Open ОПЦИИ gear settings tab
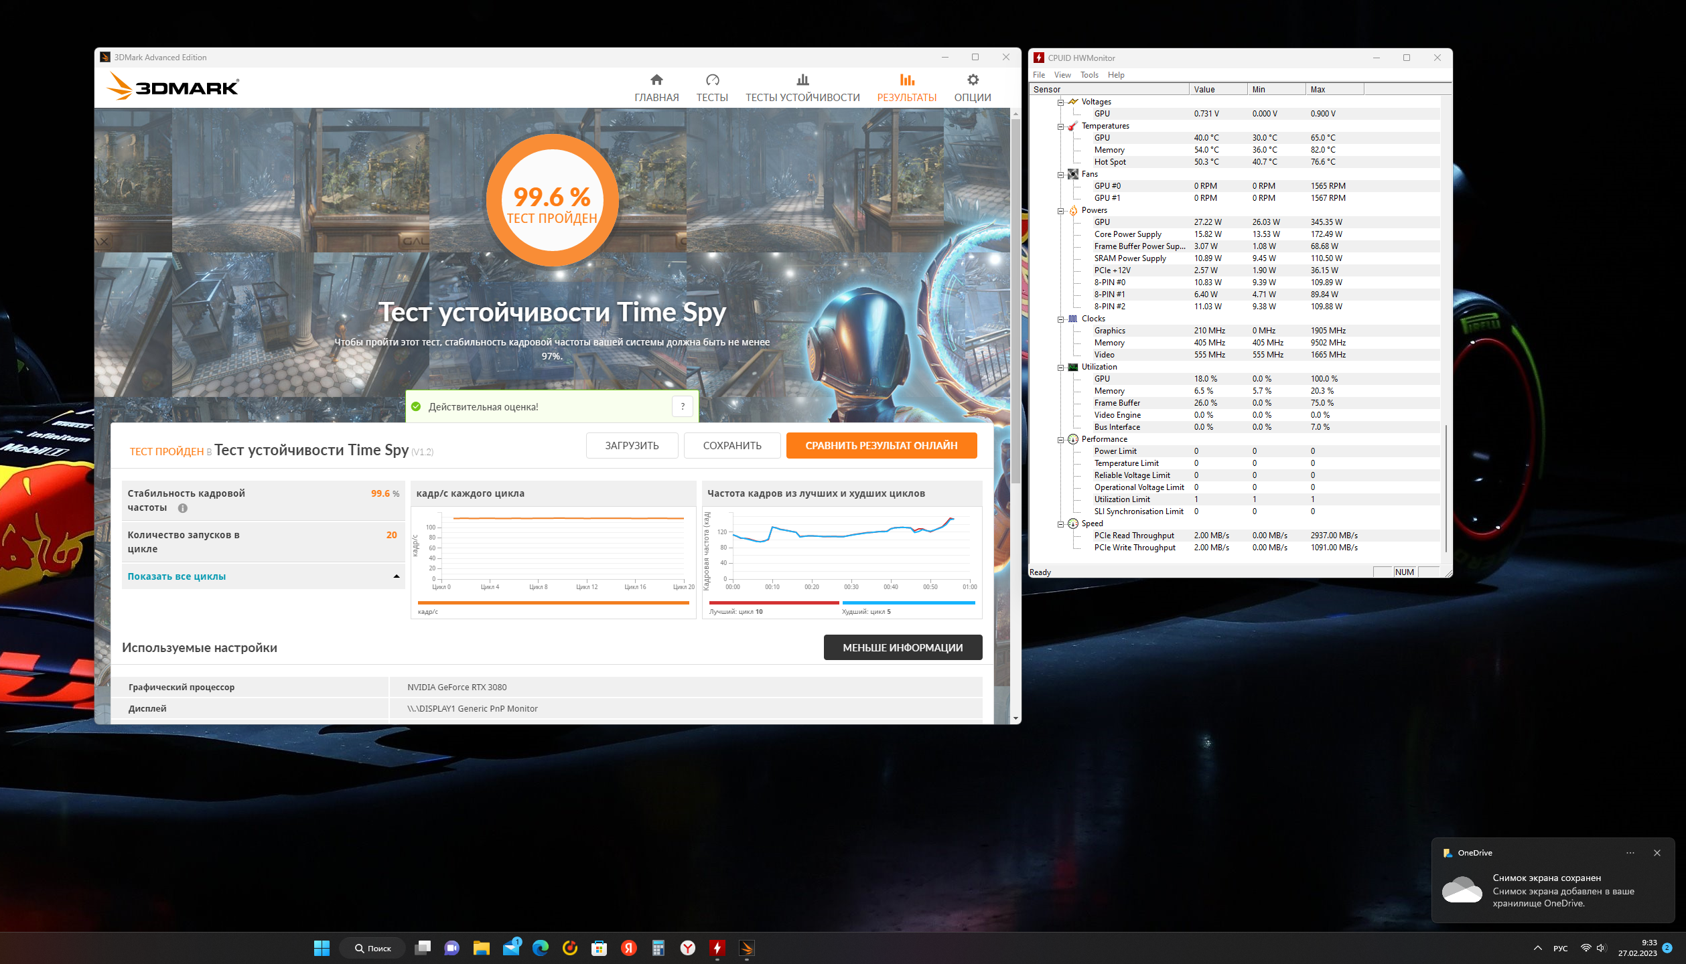The image size is (1686, 964). point(972,88)
